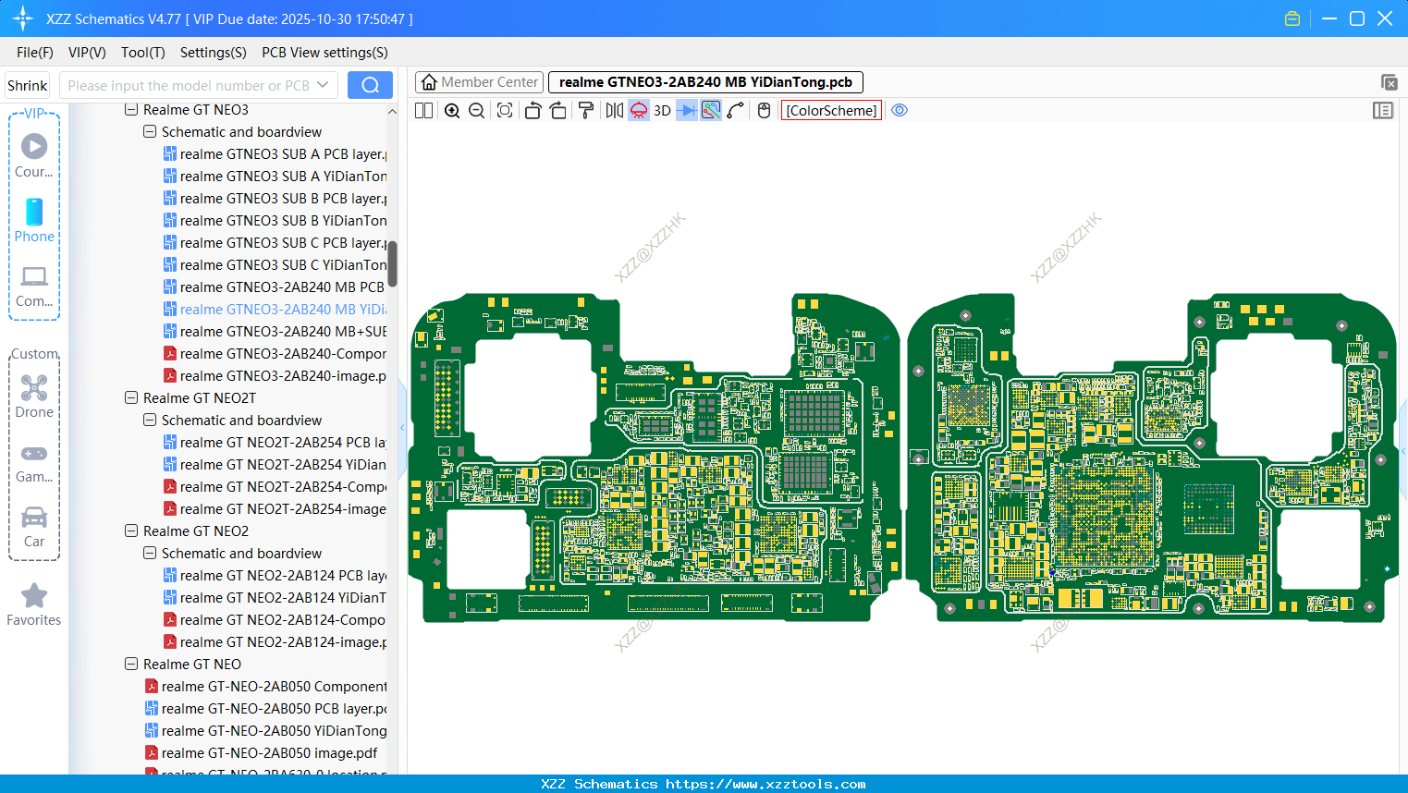The height and width of the screenshot is (793, 1408).
Task: Collapse Realme GT NEO2T tree node
Action: tap(131, 398)
